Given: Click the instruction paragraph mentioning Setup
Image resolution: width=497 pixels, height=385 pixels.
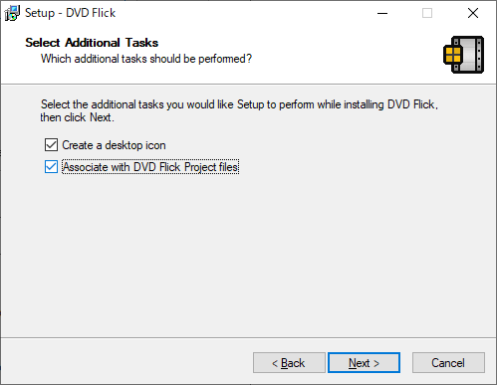Looking at the screenshot, I should 239,110.
